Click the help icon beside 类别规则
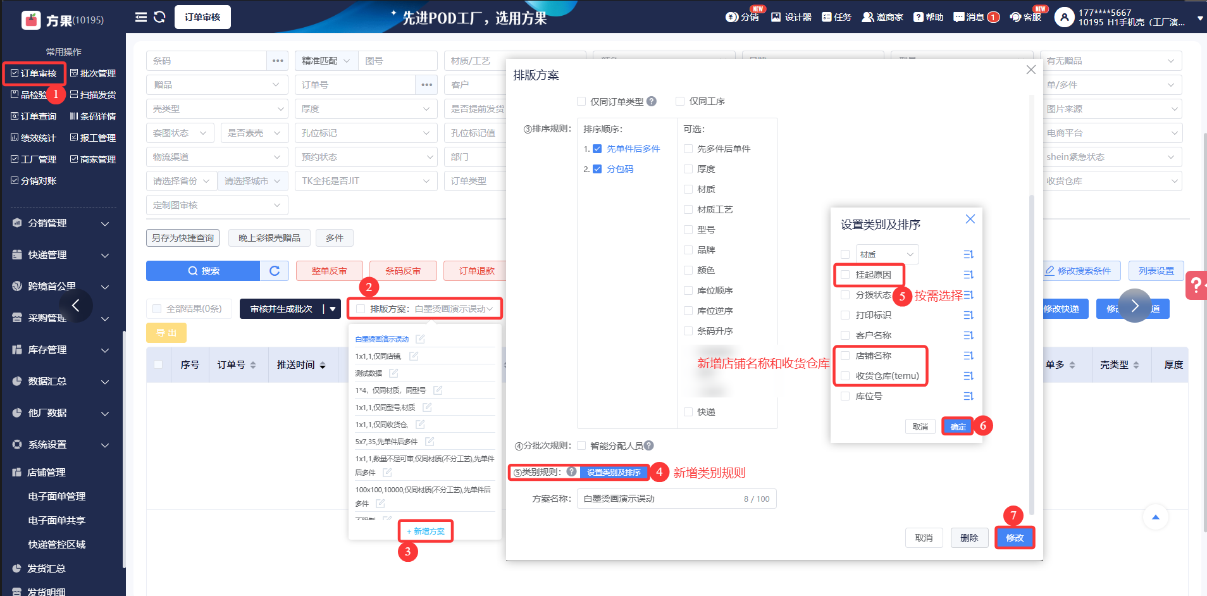Screen dimensions: 1207x596 [571, 471]
